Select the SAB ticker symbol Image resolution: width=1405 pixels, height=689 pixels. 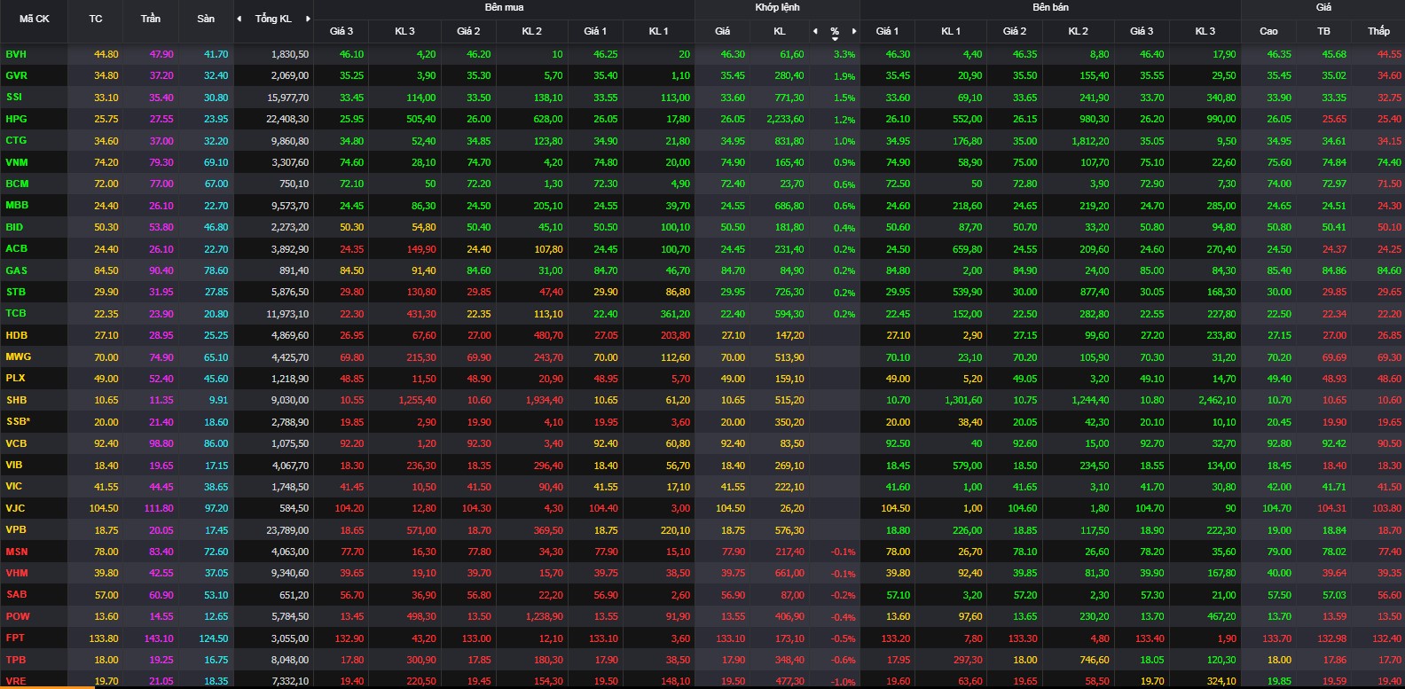(x=16, y=595)
